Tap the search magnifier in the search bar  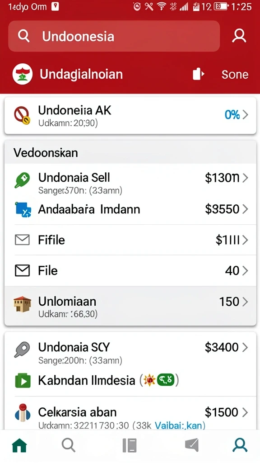[23, 36]
